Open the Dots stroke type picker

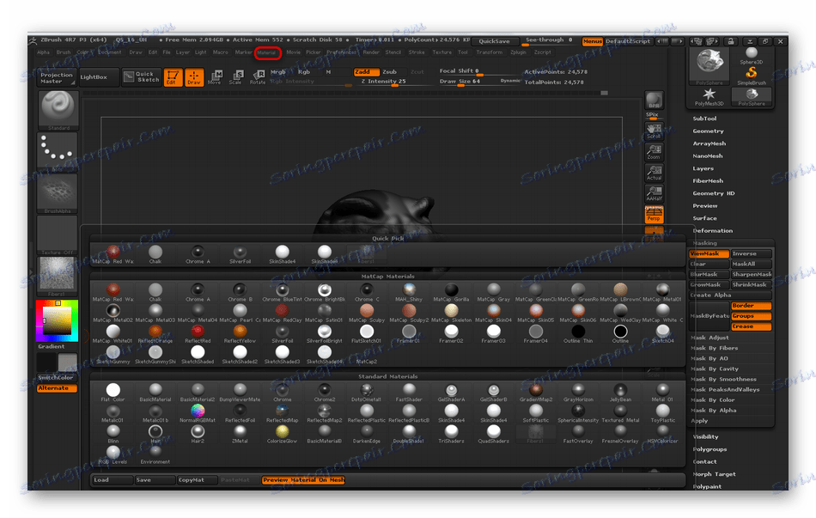point(58,152)
